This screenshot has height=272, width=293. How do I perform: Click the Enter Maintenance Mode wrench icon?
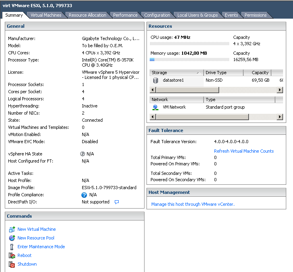12,247
